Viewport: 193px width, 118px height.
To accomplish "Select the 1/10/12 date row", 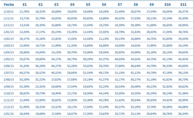I will [9, 12].
